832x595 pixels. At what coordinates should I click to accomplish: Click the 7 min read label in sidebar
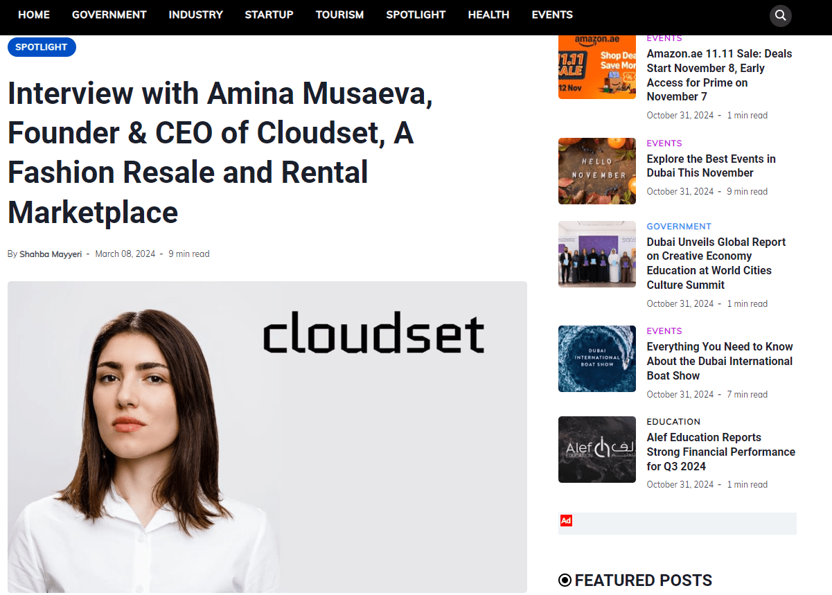coord(747,395)
